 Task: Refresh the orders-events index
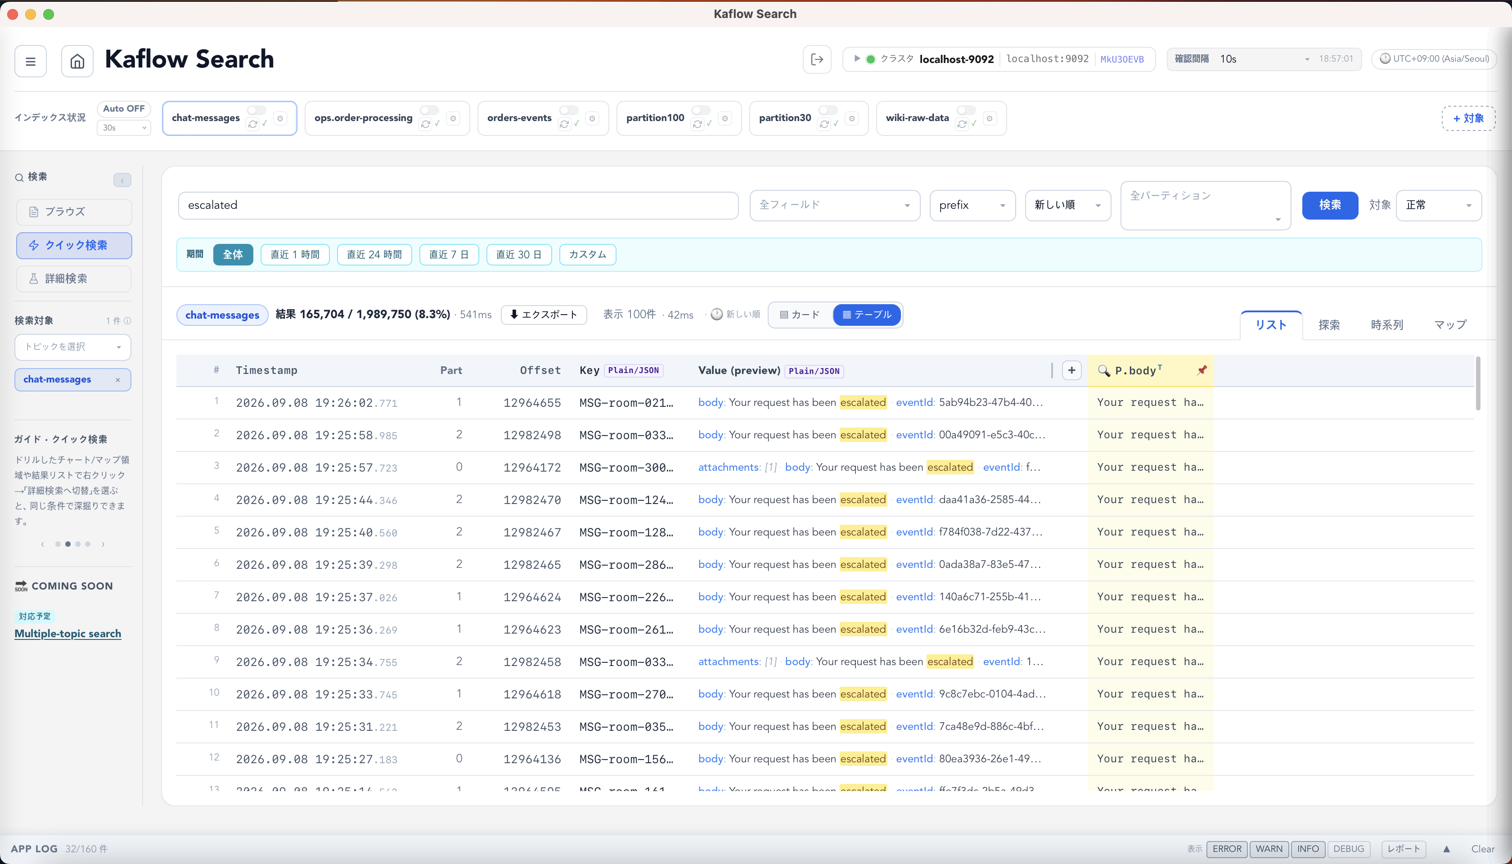pyautogui.click(x=564, y=124)
